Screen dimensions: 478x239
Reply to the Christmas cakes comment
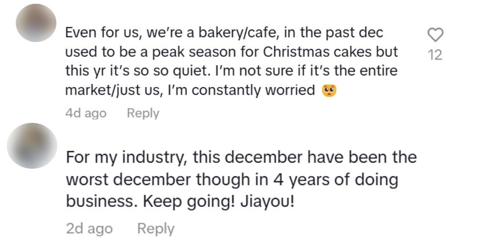tap(143, 113)
